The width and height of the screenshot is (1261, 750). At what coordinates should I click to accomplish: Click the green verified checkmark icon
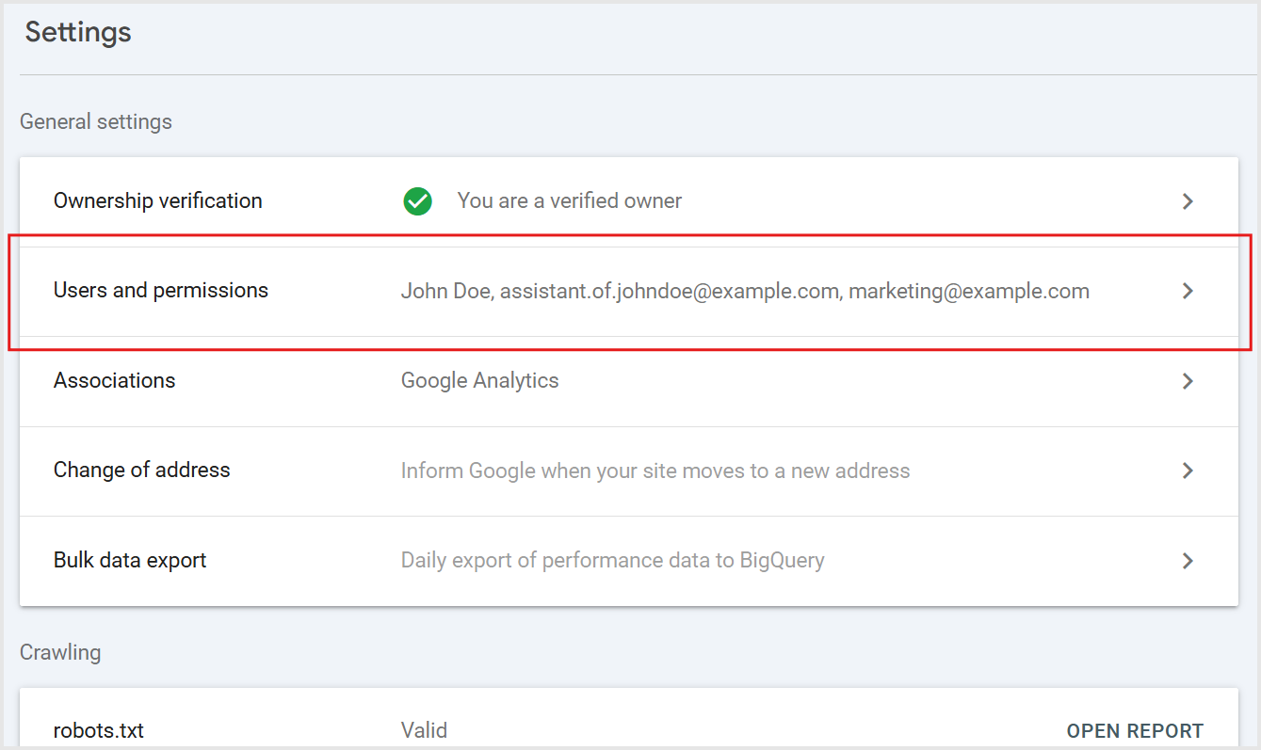pyautogui.click(x=417, y=201)
